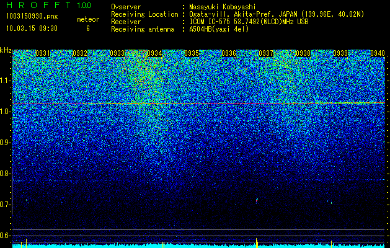
Task: Click the 0938 time marker
Action: point(303,53)
